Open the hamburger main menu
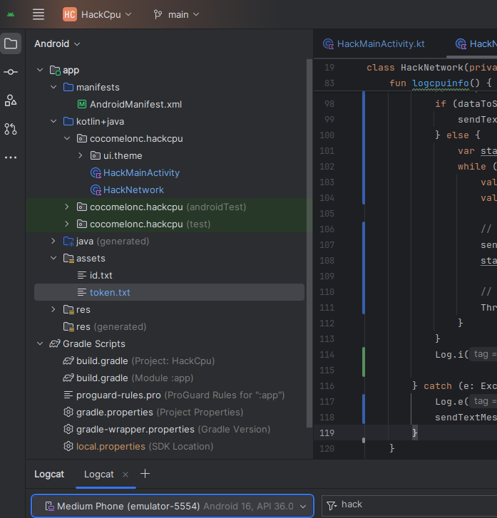 point(39,14)
